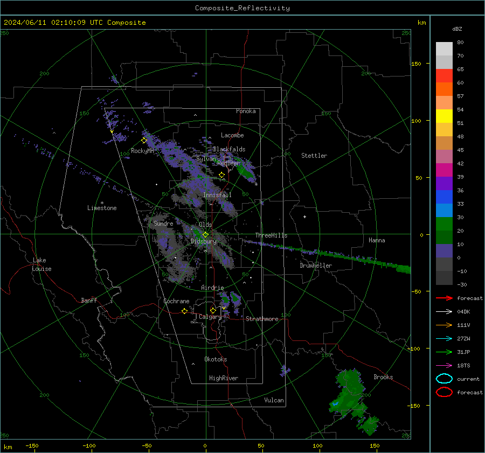Click the magenta 18TS arrow icon
485x453 pixels.
[444, 366]
